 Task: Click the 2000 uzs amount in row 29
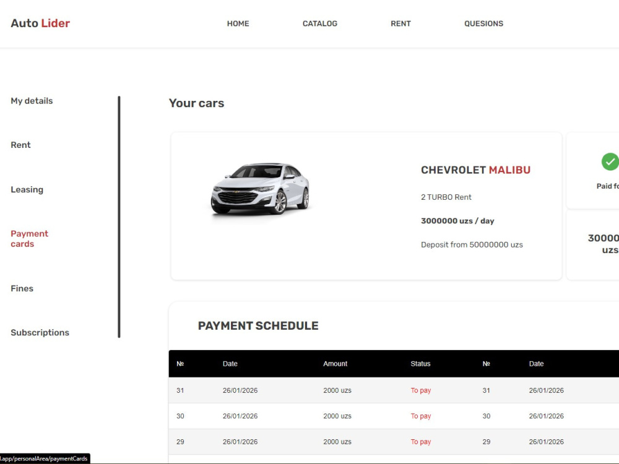pos(337,442)
